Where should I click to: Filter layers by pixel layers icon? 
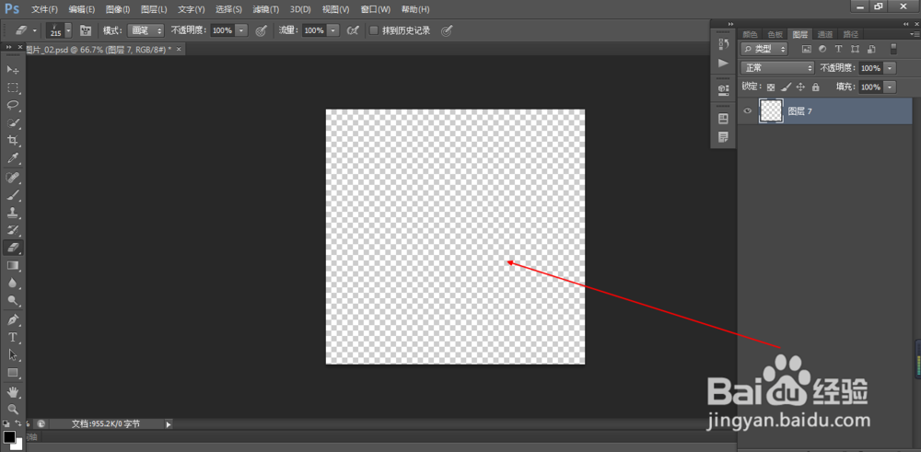[807, 50]
